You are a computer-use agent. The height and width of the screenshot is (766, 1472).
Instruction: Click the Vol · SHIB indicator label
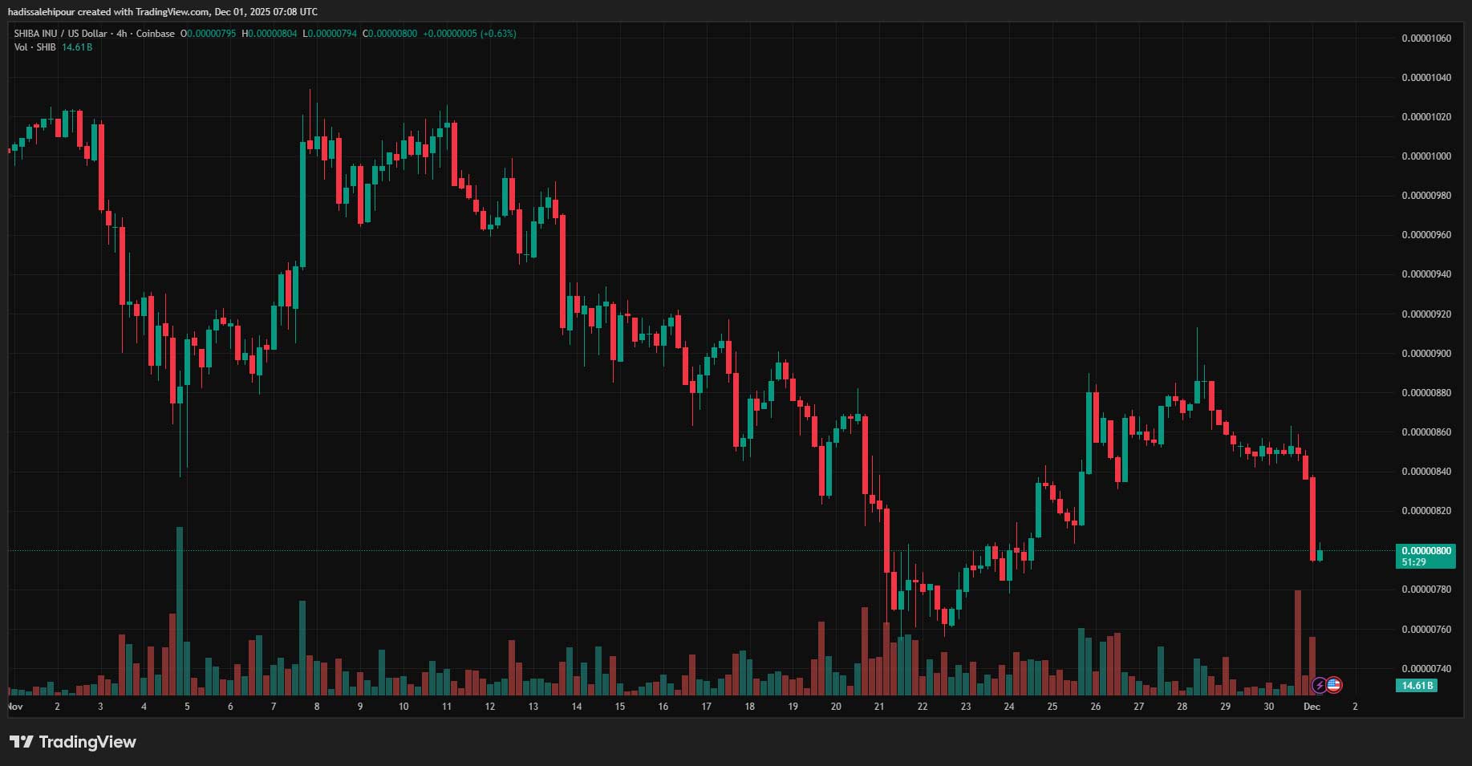(x=34, y=47)
